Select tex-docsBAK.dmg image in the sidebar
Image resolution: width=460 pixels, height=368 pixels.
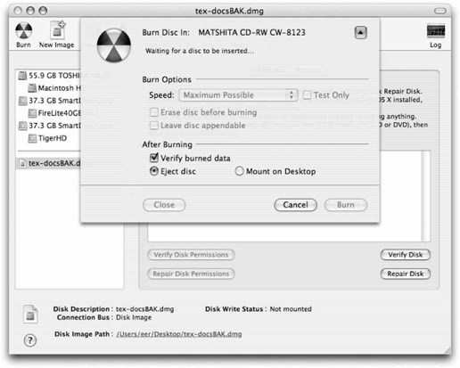click(x=50, y=163)
